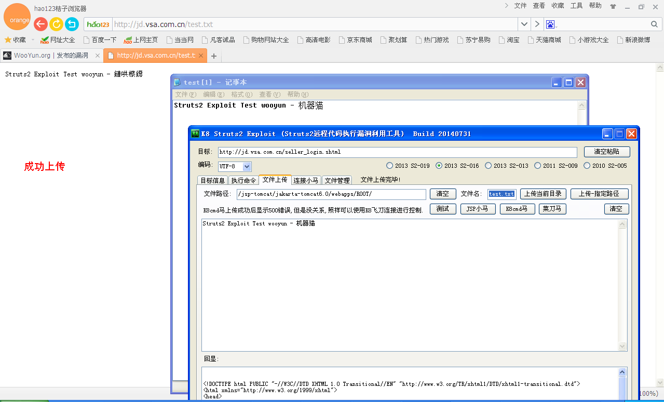The width and height of the screenshot is (664, 402).
Task: Click up arrow of 回显 output scrollbar
Action: click(x=622, y=372)
